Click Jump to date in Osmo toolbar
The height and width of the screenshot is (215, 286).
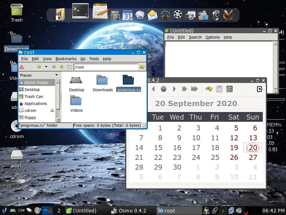pyautogui.click(x=209, y=89)
